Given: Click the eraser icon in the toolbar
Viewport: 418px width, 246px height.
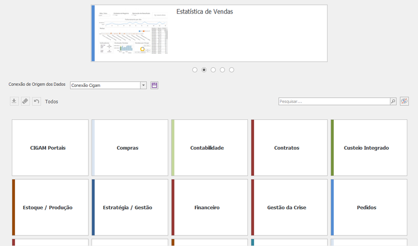Looking at the screenshot, I should point(25,101).
